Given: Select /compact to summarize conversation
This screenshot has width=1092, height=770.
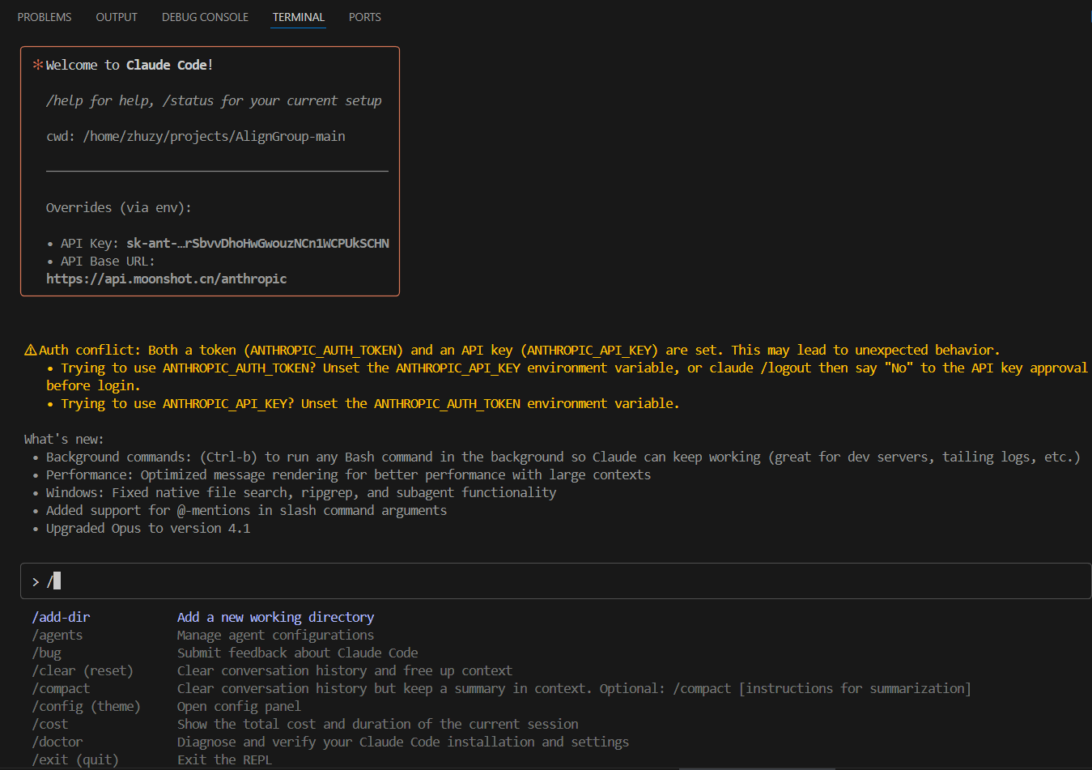Looking at the screenshot, I should pyautogui.click(x=61, y=688).
